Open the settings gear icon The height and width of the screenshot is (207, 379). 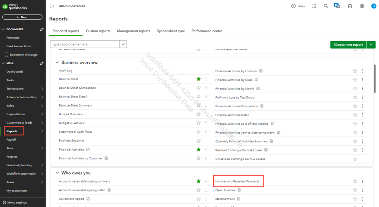click(362, 6)
